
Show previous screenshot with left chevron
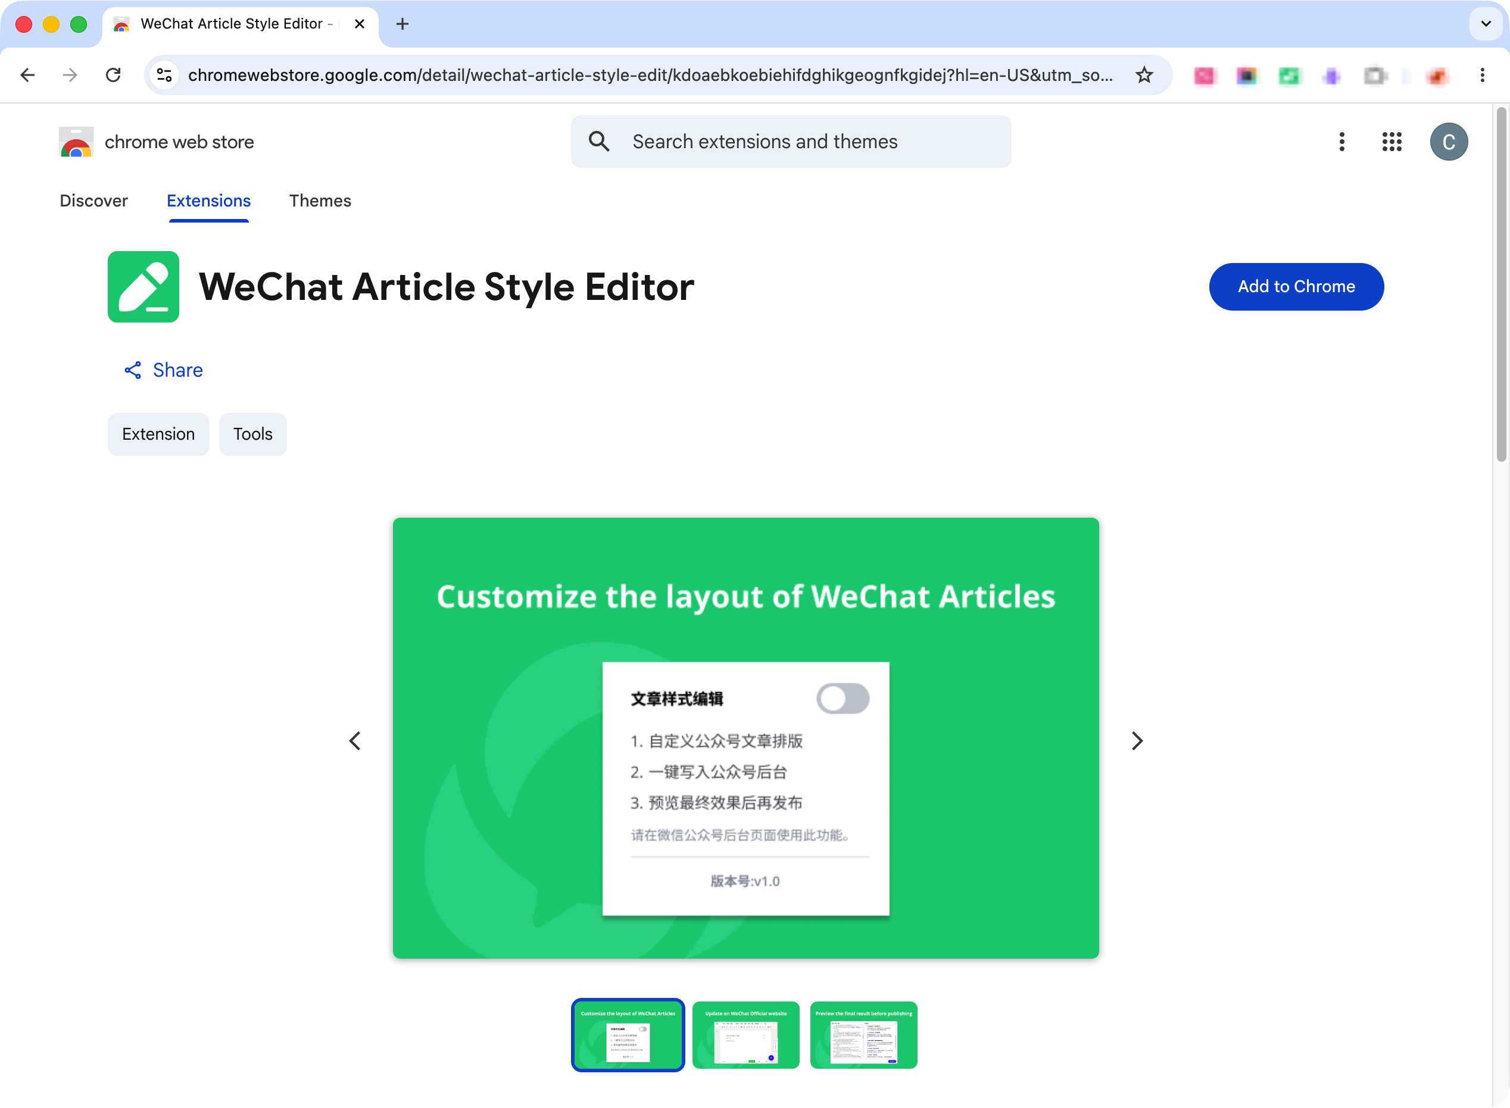(355, 740)
